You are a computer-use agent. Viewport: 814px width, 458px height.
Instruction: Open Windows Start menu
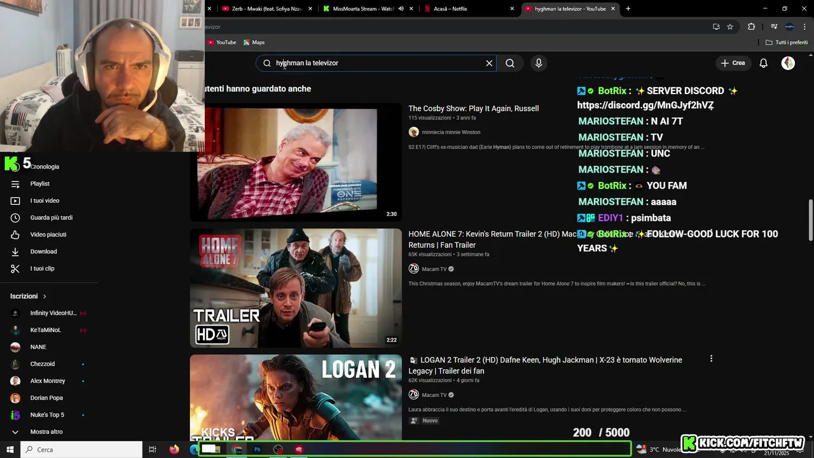click(10, 450)
